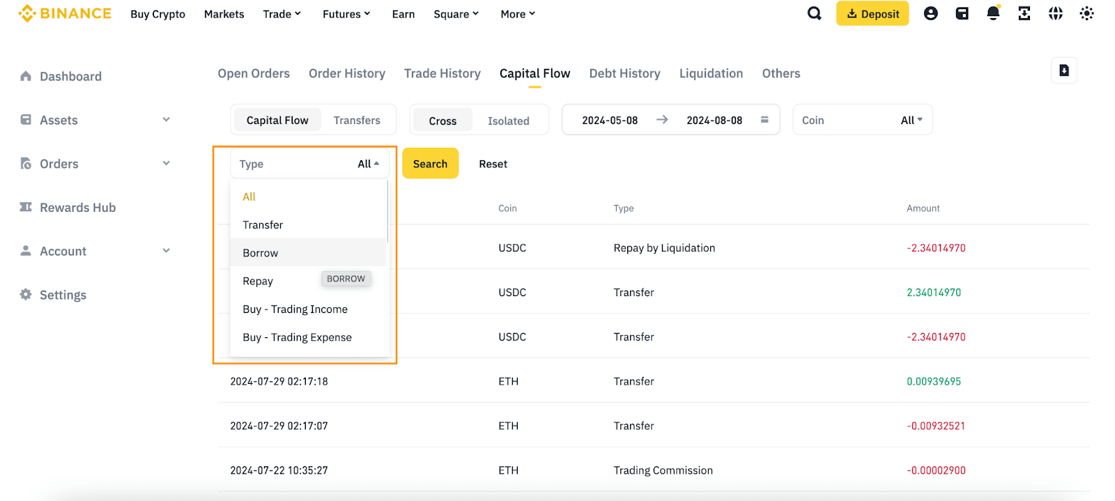
Task: Go to the Markets page
Action: coord(224,14)
